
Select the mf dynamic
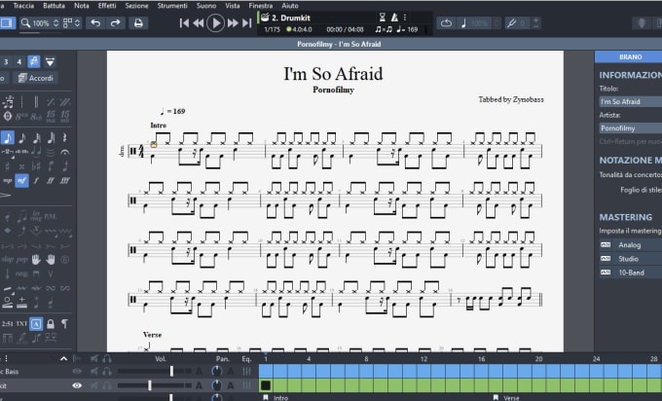click(21, 181)
